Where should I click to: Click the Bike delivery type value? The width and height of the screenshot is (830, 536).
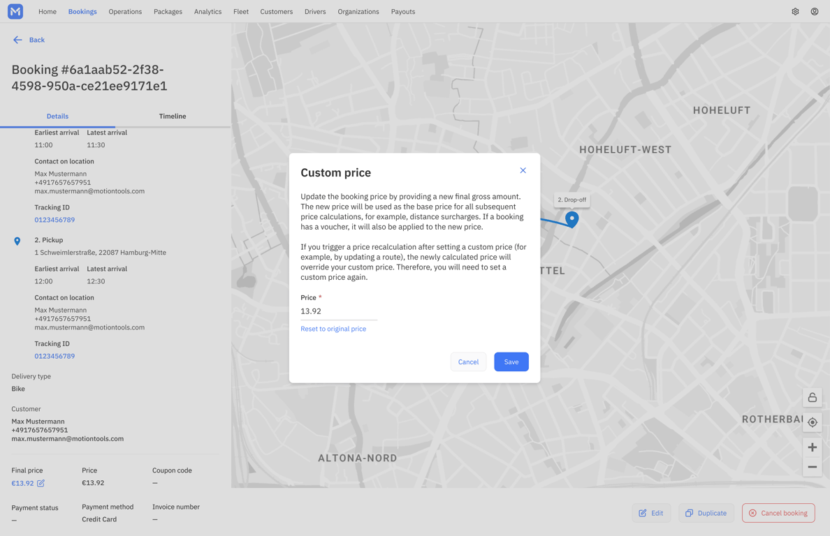click(x=18, y=389)
